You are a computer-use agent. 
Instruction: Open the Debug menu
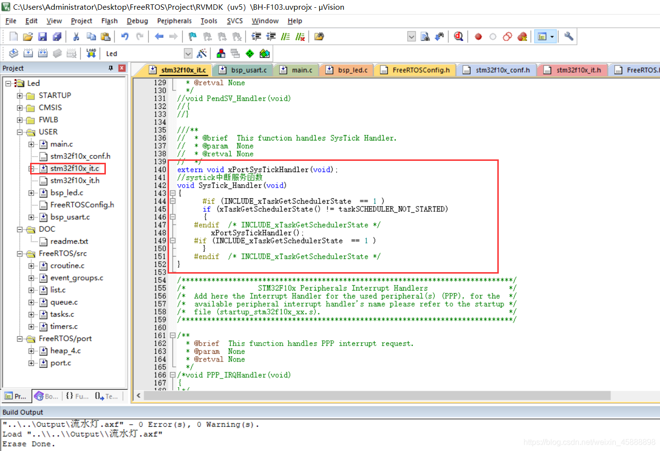[x=137, y=21]
